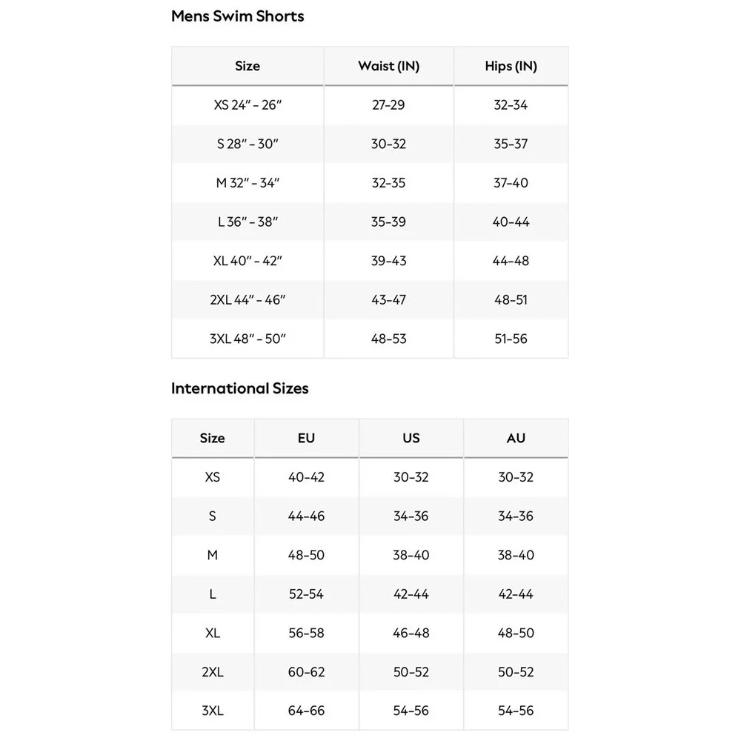Click the 2XL 44" - 46" size cell
741x741 pixels.
(247, 299)
